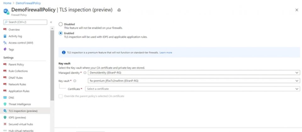Check Override the parent policy's CA certificate
Screen dimensions: 302x132
tap(61, 96)
